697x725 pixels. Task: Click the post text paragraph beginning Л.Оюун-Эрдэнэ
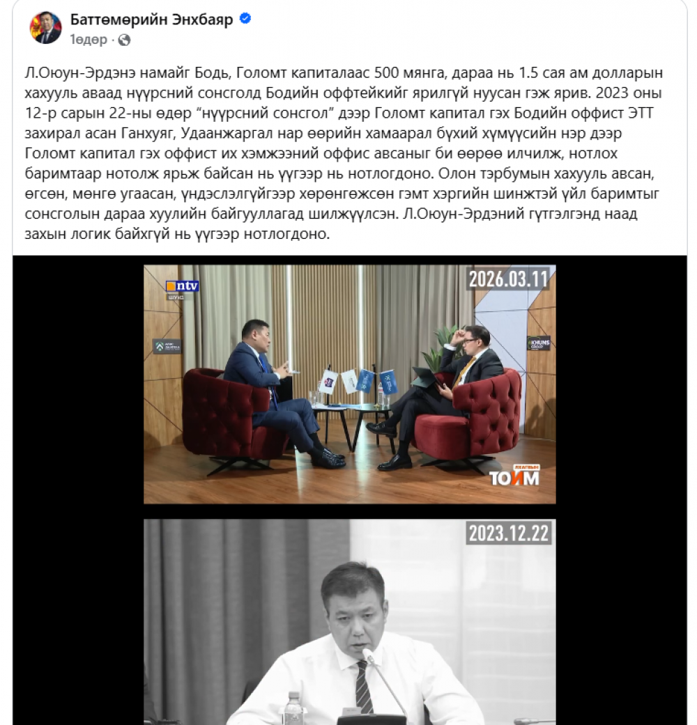[344, 153]
